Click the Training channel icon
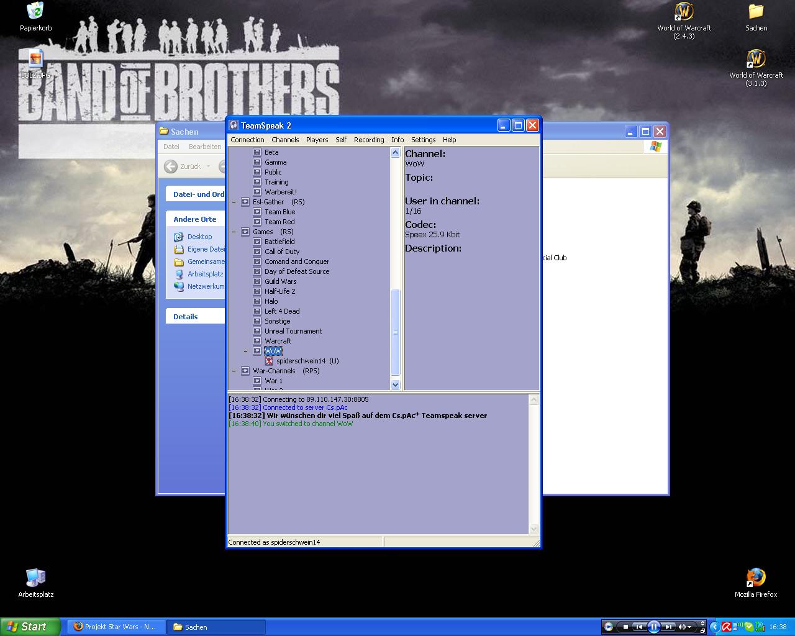This screenshot has width=795, height=636. click(x=257, y=182)
